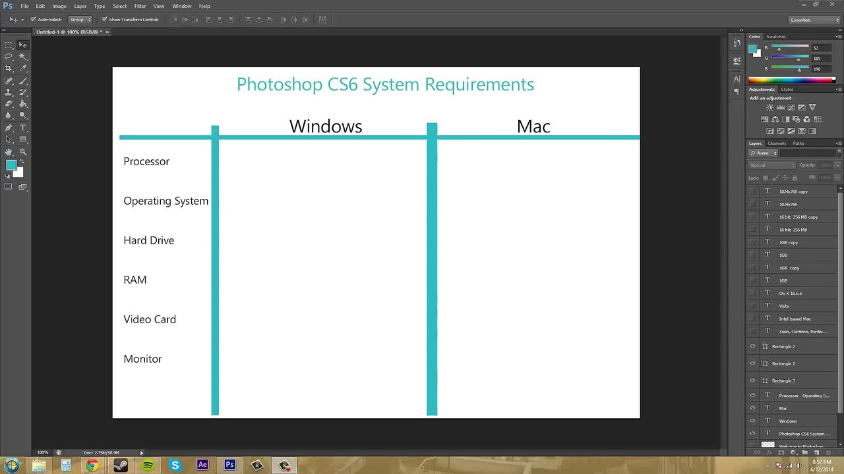Click the foreground color swatch in toolbox
The image size is (844, 474).
click(11, 166)
